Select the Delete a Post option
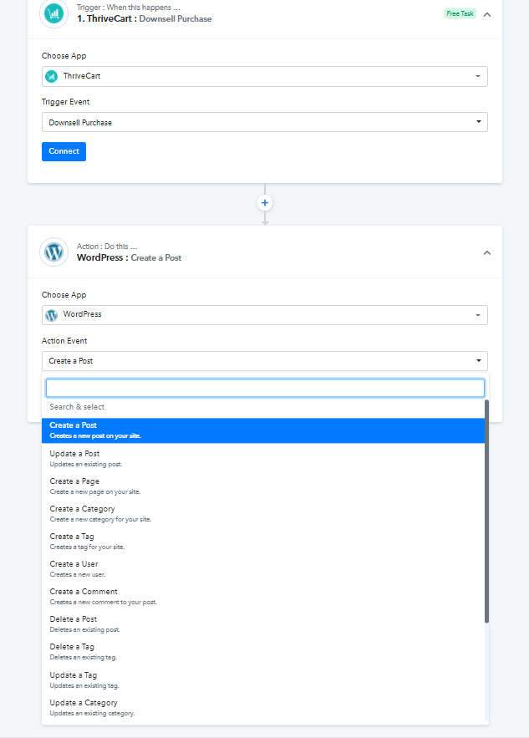 tap(263, 624)
